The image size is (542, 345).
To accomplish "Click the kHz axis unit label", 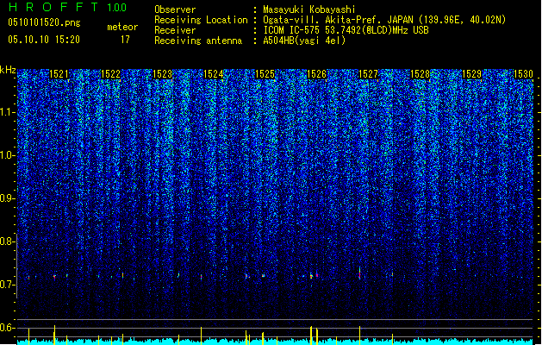I will click(8, 70).
